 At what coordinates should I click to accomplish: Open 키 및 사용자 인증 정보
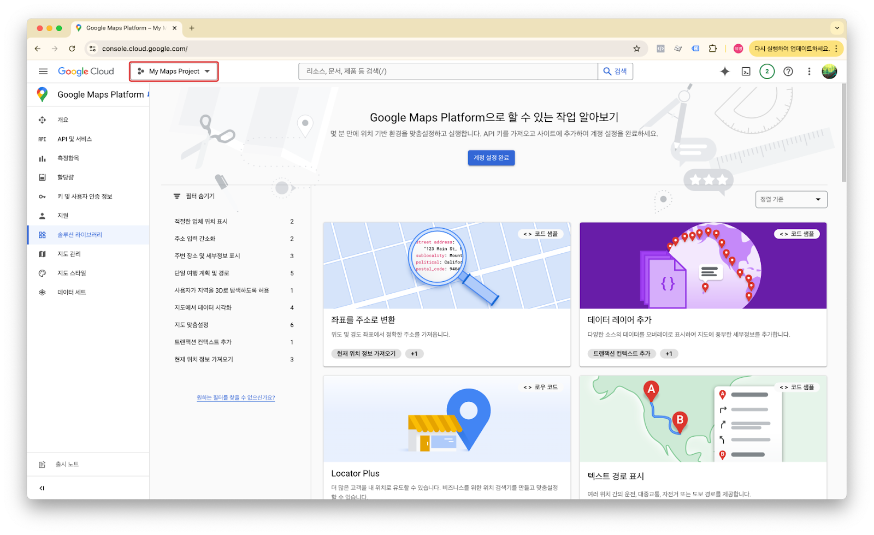point(88,197)
